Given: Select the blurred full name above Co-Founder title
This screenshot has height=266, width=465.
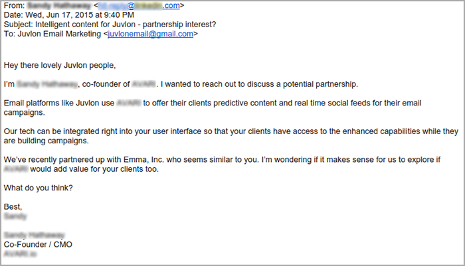Looking at the screenshot, I should pos(34,235).
